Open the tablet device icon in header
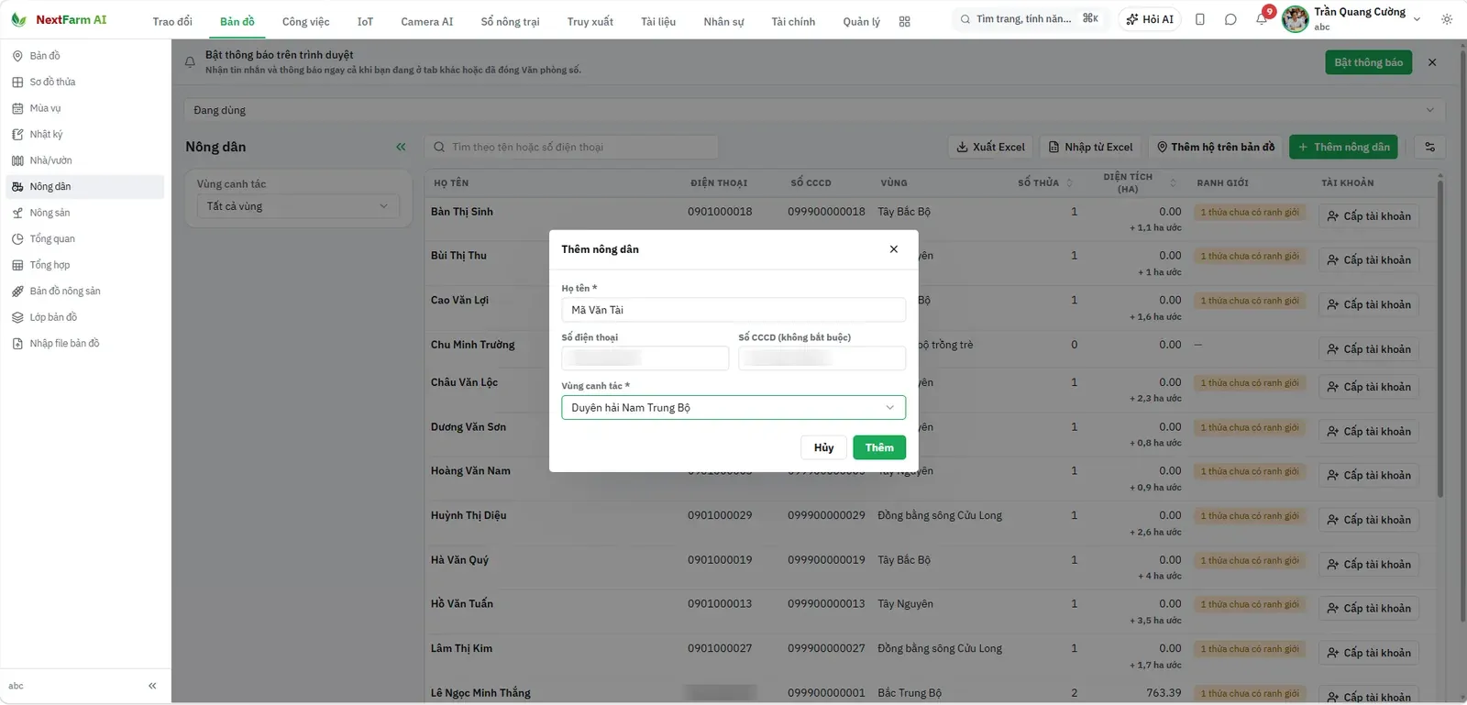The image size is (1467, 705). point(1200,19)
